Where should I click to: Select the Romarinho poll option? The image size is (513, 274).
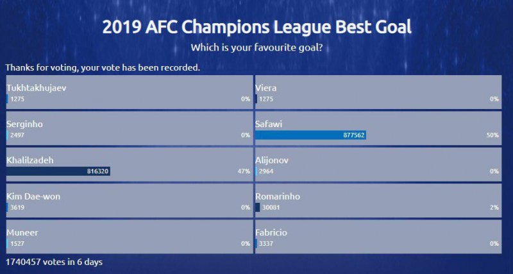(278, 196)
